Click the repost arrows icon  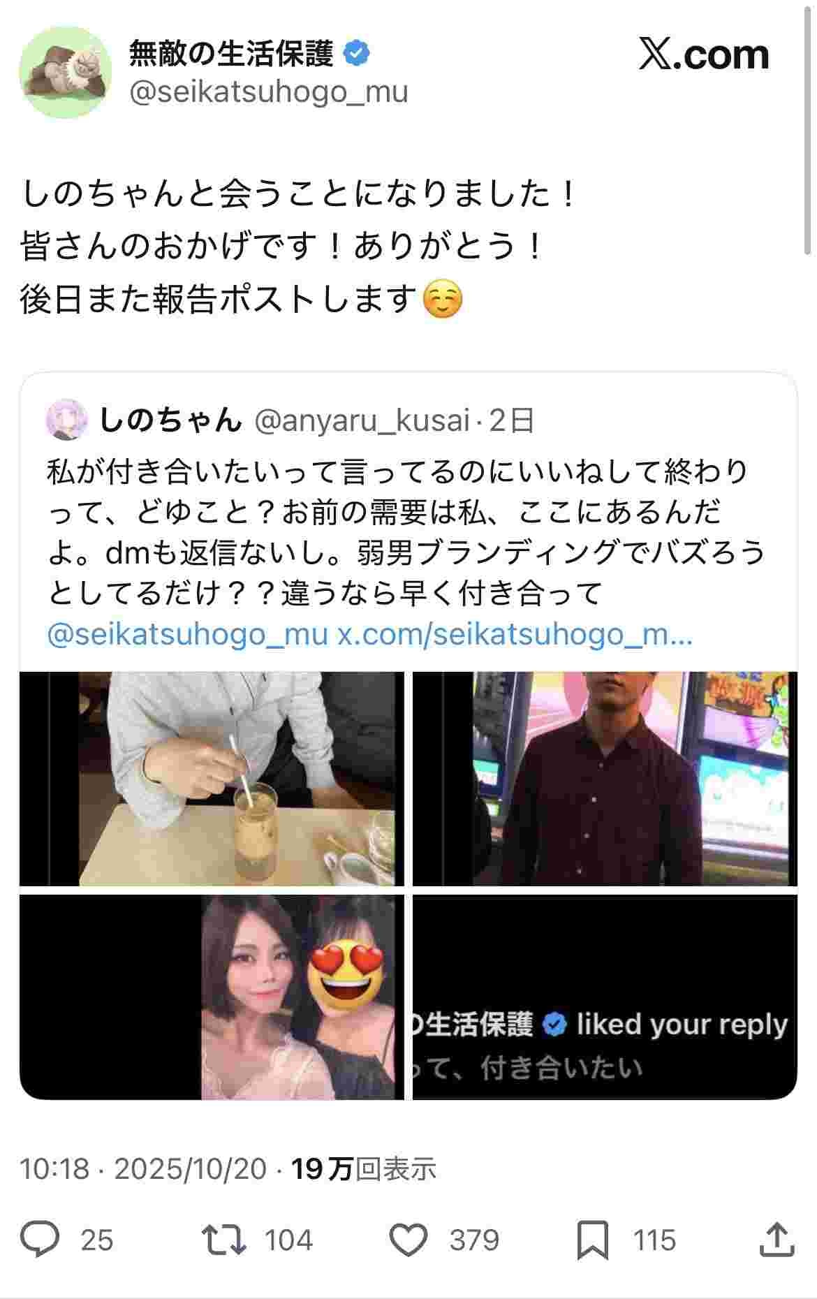point(223,1240)
